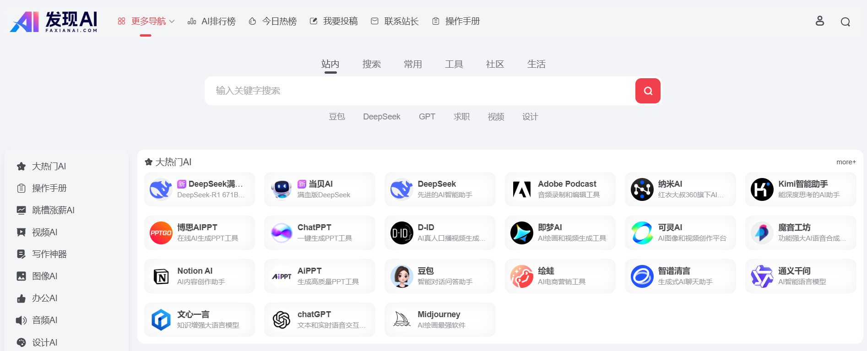Click the 文心一言 logo icon
This screenshot has width=867, height=351.
(x=161, y=319)
